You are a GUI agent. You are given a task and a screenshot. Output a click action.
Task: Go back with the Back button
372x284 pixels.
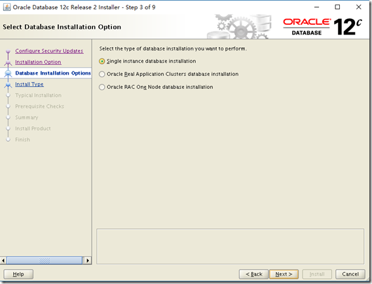[253, 274]
